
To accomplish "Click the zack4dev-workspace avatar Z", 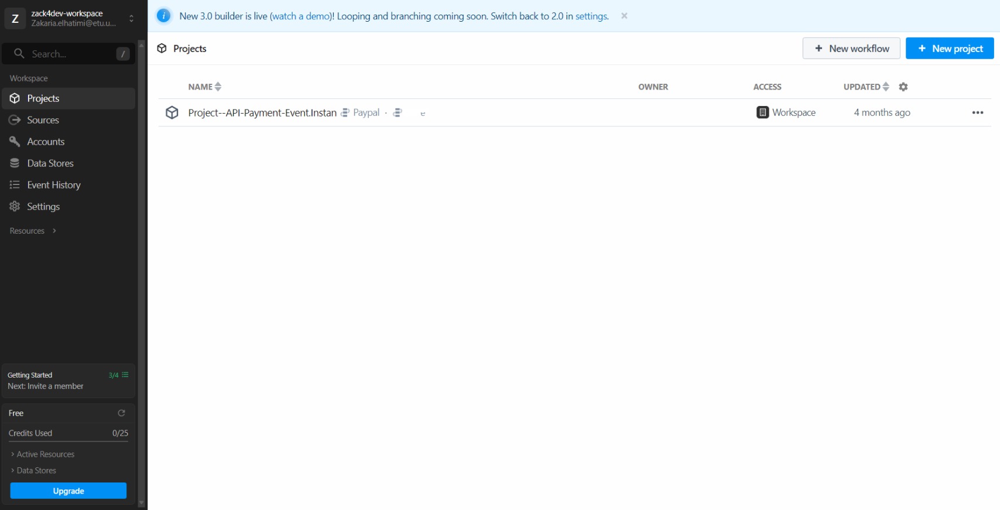I will point(15,19).
